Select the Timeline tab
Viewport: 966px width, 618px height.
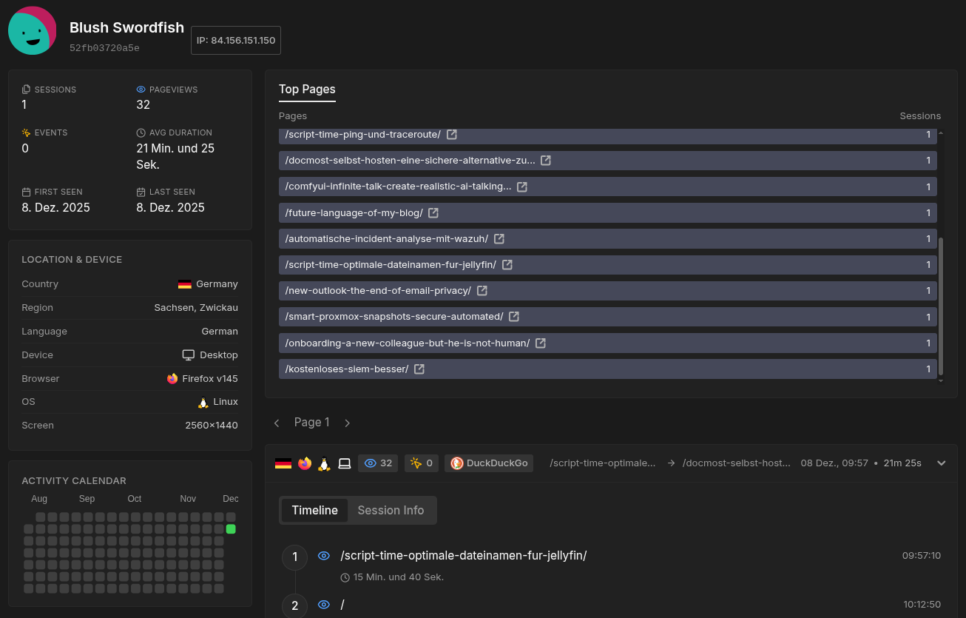314,510
